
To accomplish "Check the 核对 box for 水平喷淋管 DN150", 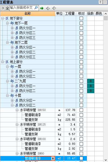I will (x=81, y=110).
